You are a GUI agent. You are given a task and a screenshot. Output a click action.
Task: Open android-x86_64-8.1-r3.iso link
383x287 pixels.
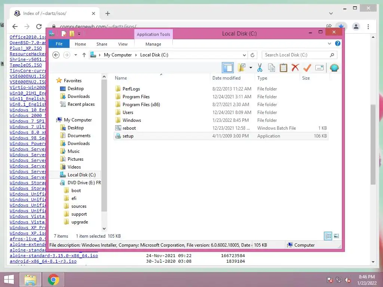point(43,261)
